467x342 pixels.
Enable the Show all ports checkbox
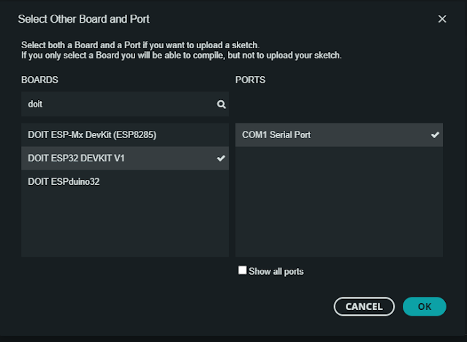click(x=243, y=270)
